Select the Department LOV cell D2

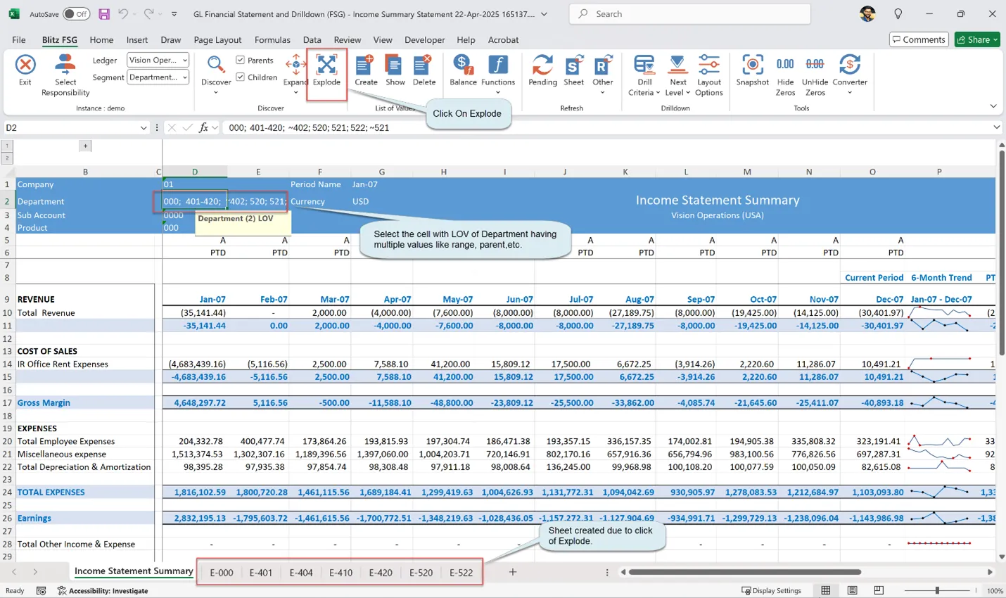[x=195, y=201]
